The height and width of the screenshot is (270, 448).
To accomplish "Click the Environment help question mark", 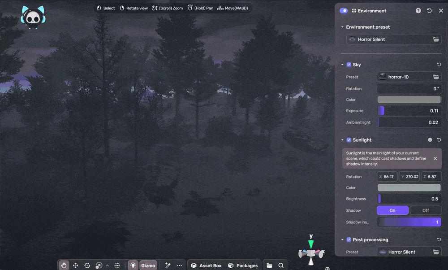I will 418,11.
